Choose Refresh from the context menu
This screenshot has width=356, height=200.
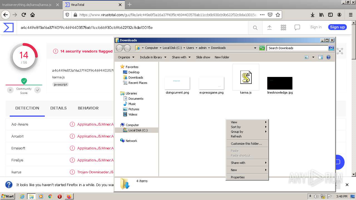[x=247, y=136]
